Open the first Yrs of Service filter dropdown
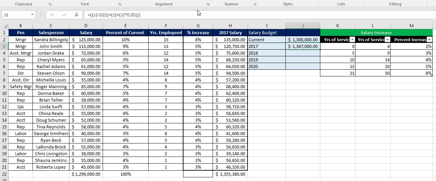 [x=352, y=40]
